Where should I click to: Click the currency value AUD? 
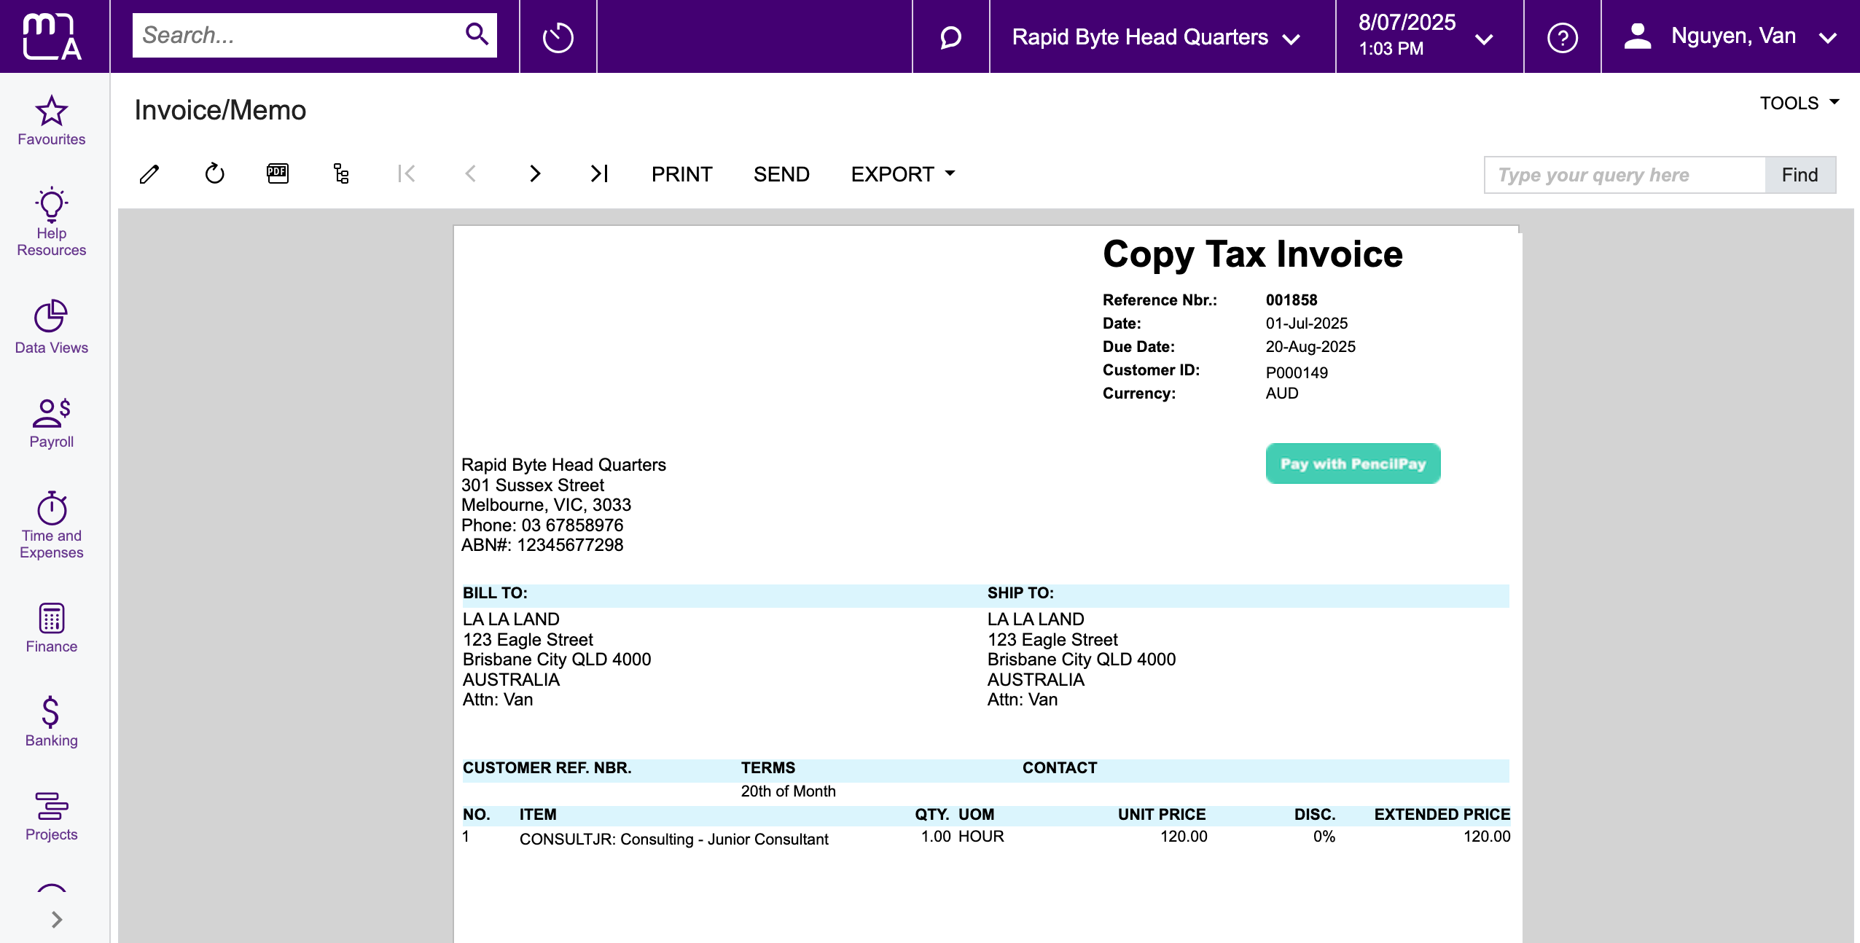tap(1281, 394)
